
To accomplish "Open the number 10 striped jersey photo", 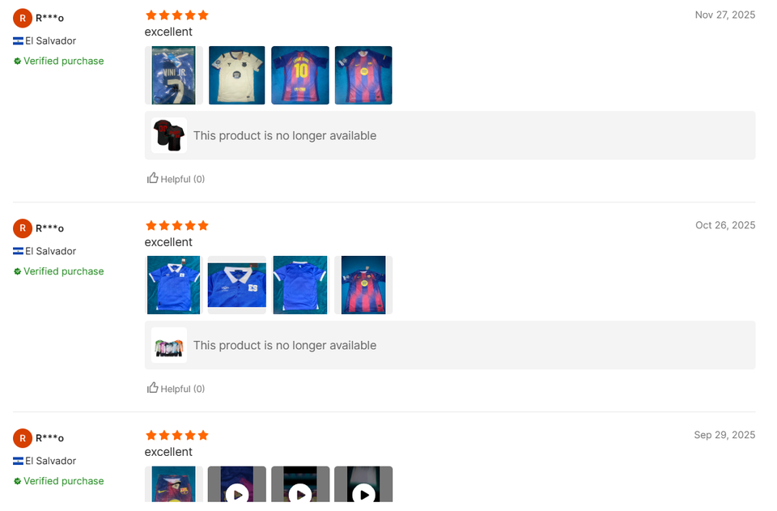I will coord(300,75).
